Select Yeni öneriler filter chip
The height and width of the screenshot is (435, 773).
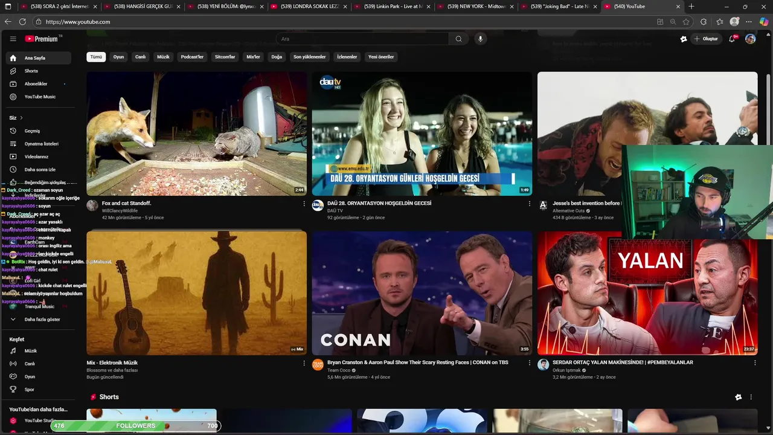tap(381, 57)
